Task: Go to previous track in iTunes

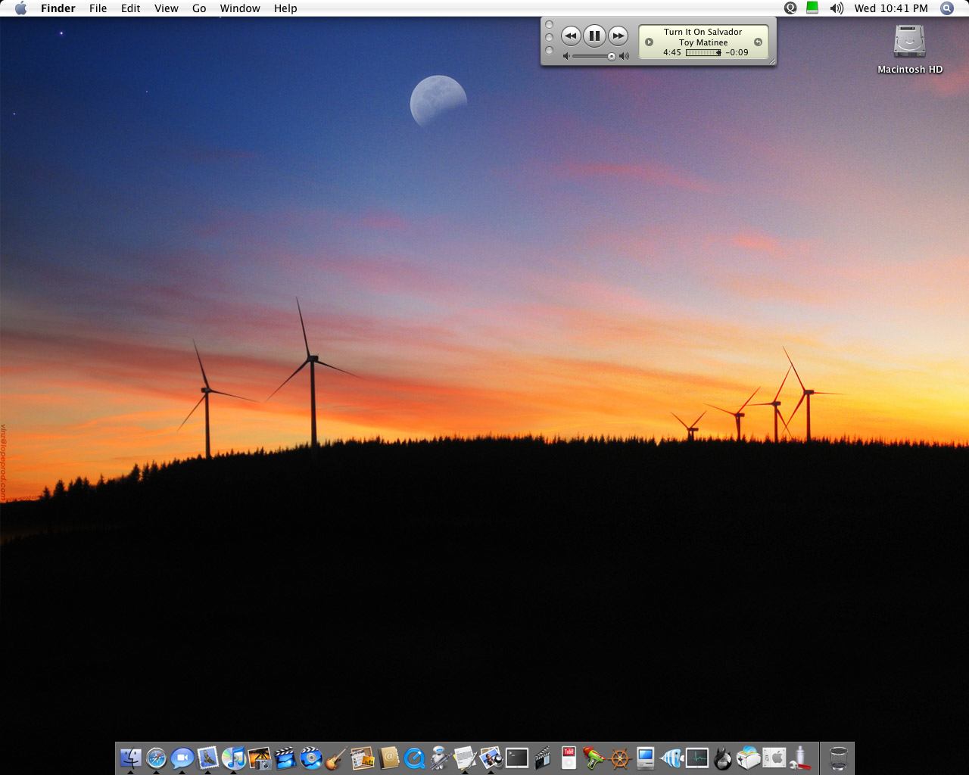Action: click(x=570, y=36)
